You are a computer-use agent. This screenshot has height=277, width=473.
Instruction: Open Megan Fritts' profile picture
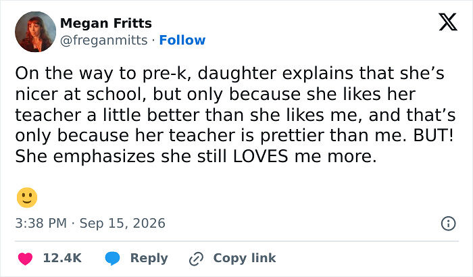point(35,32)
